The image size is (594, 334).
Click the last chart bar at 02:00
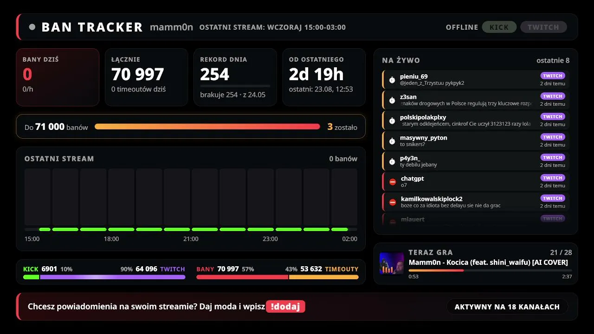click(344, 197)
